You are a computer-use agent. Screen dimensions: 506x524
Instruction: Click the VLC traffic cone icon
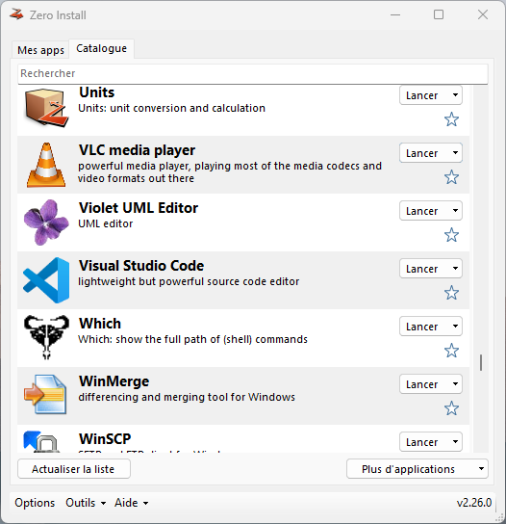click(x=46, y=165)
